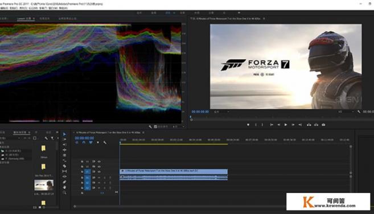The width and height of the screenshot is (374, 214).
Task: Switch to Effect Controls tab
Action: 44,18
